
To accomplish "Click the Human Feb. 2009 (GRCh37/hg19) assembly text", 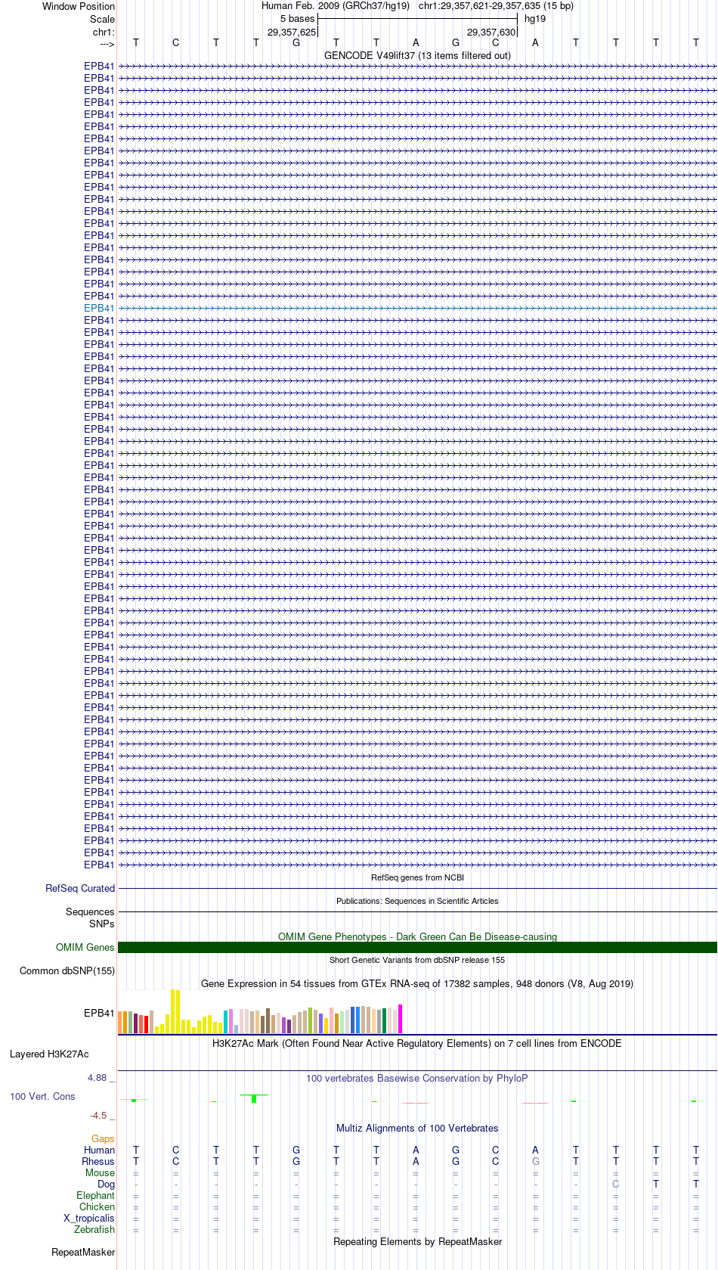I will (x=336, y=6).
